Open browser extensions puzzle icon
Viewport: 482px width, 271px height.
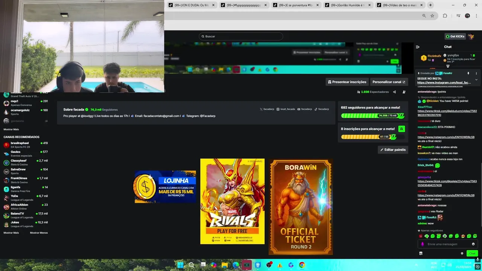coord(445,16)
